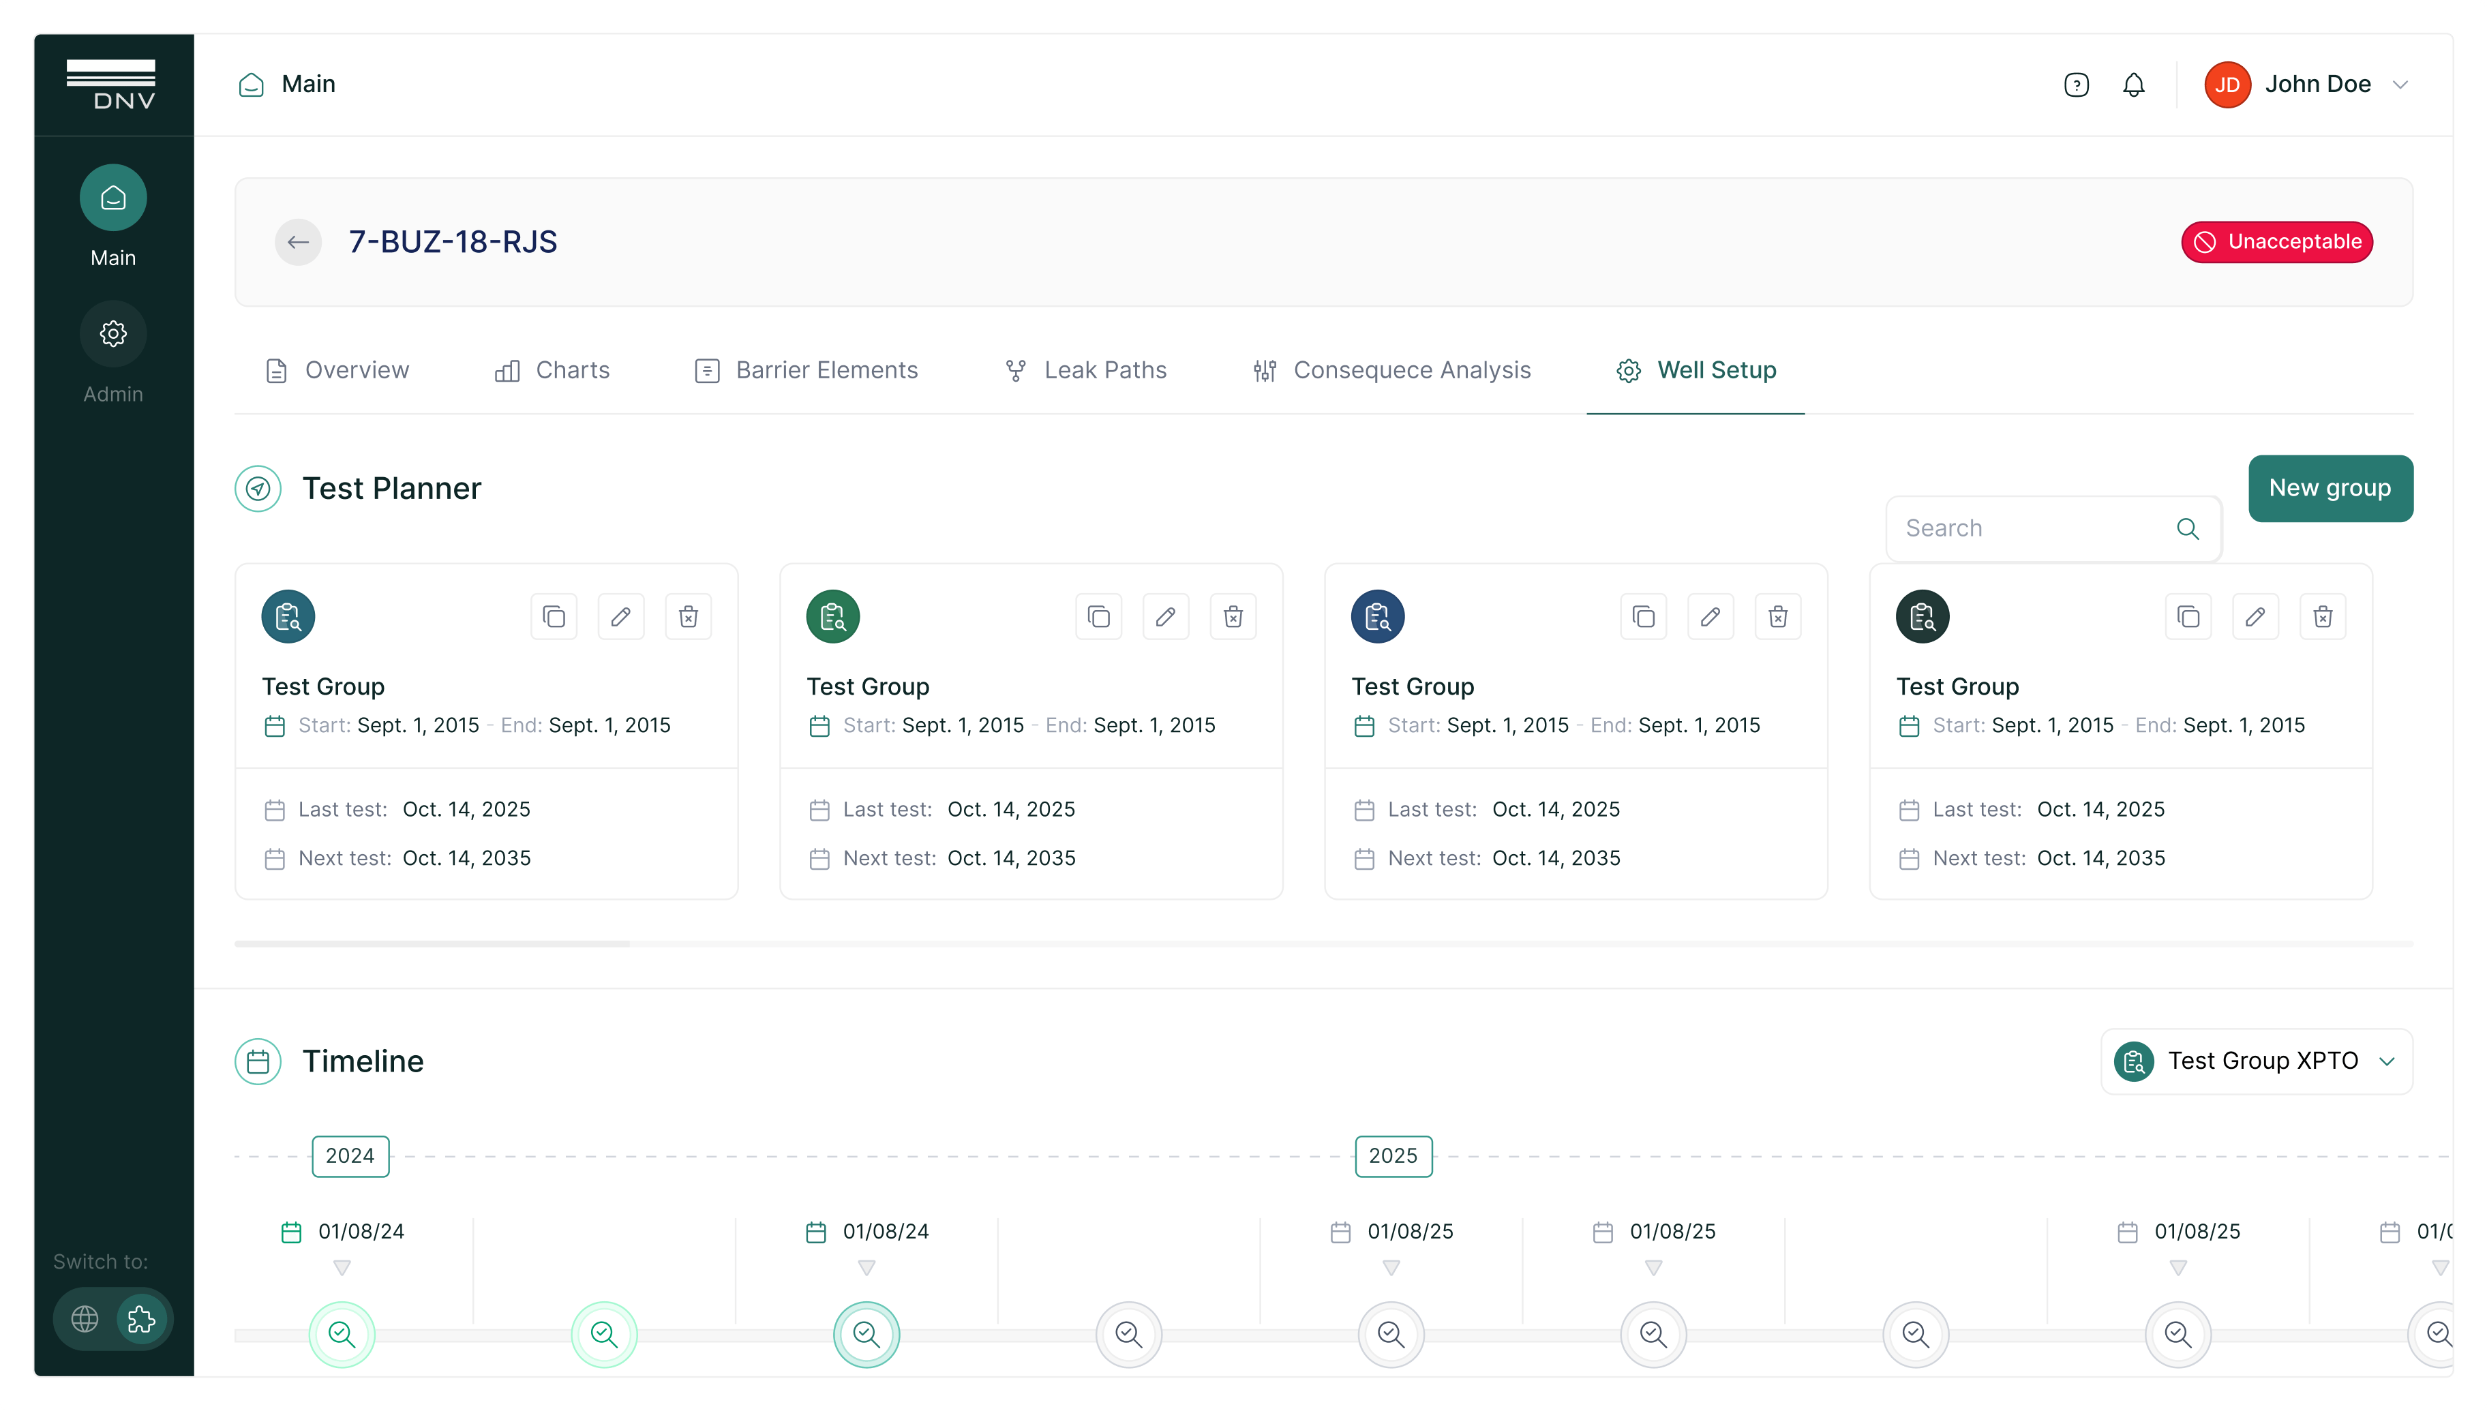Open the Test Group XPTO dropdown
Screen dimensions: 2487x1411
pos(2257,1061)
